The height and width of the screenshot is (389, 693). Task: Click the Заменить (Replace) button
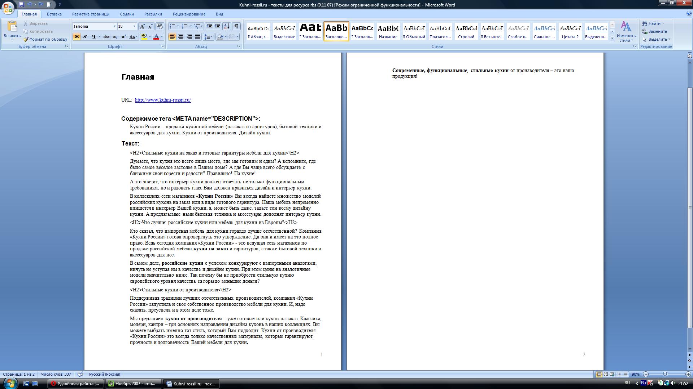tap(654, 31)
